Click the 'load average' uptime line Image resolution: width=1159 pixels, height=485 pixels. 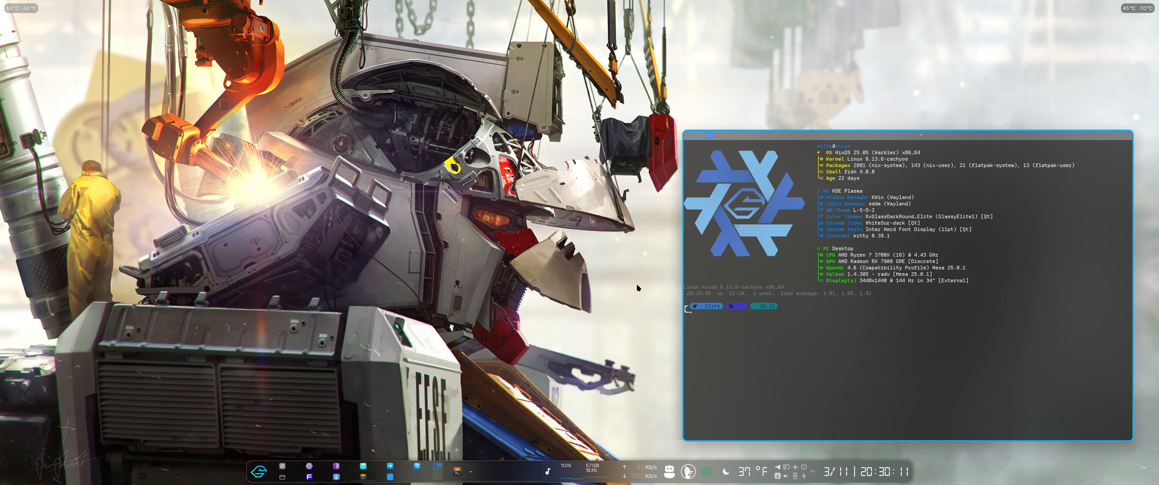click(x=779, y=293)
